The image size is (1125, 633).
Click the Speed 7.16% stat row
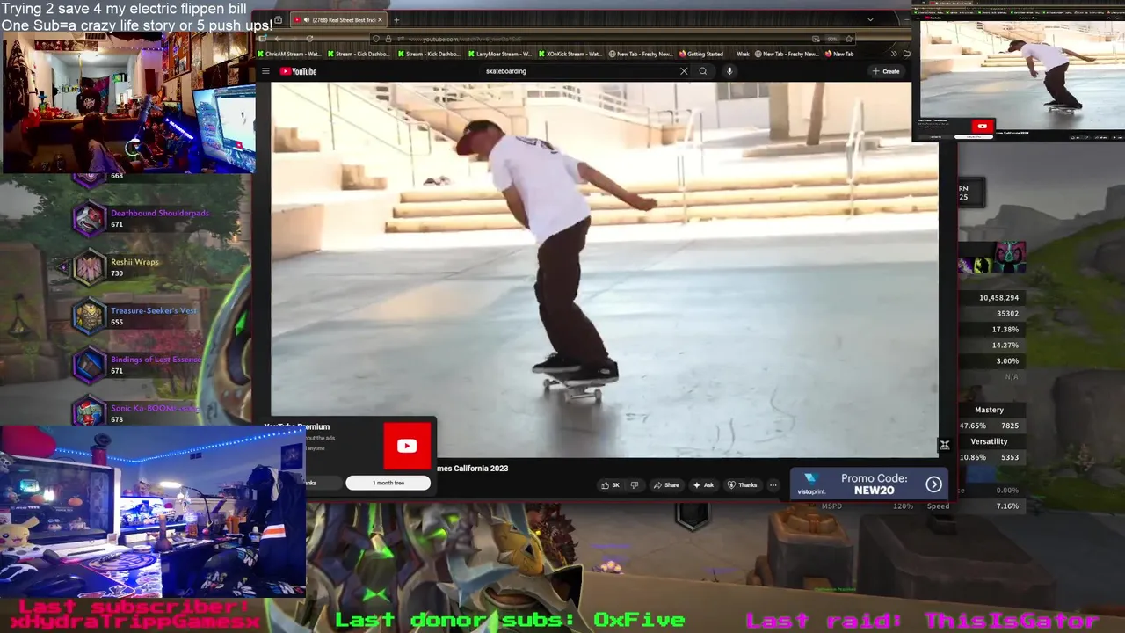[x=976, y=506]
